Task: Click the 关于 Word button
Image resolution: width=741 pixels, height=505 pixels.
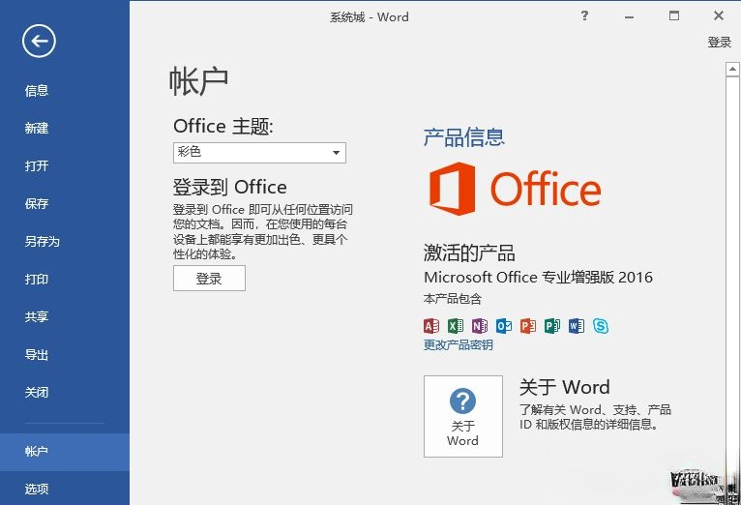Action: [x=463, y=416]
